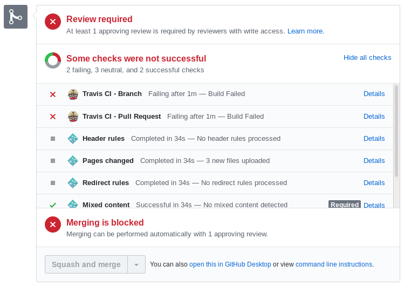Screen dimensions: 404x286
Task: Click Travis CI avatar on Branch row
Action: (73, 94)
